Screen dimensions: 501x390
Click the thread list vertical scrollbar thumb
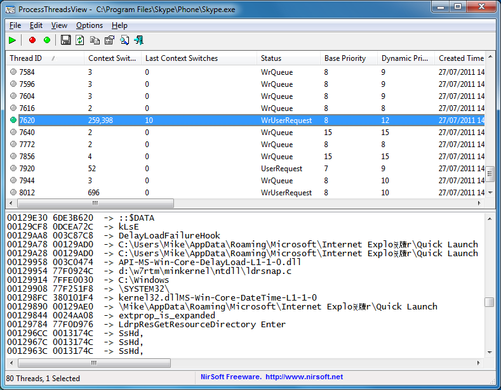coord(490,174)
